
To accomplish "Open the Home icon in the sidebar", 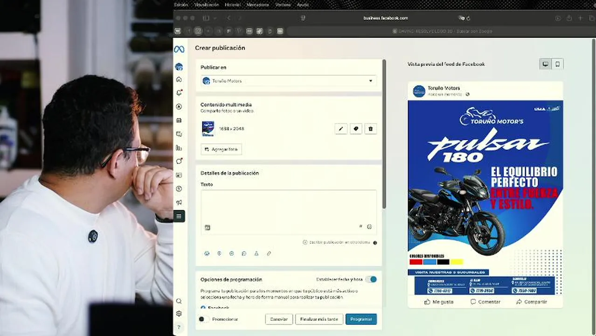I will point(179,79).
